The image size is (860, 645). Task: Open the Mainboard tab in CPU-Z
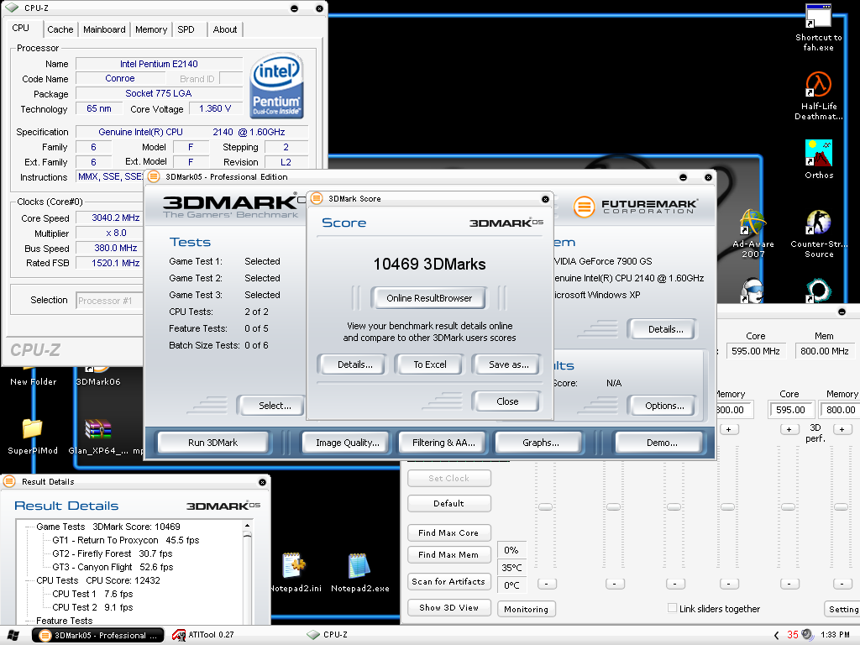(104, 29)
